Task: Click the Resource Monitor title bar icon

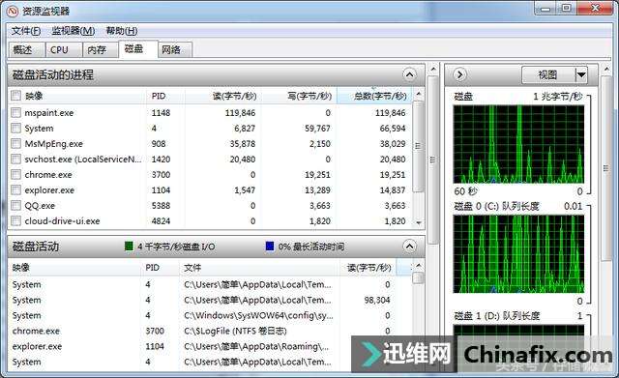Action: 13,11
